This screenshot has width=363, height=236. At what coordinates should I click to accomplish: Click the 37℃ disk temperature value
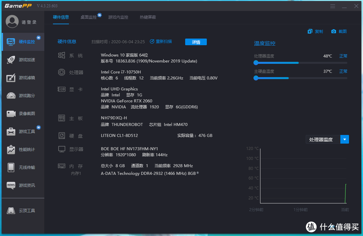pos(328,71)
